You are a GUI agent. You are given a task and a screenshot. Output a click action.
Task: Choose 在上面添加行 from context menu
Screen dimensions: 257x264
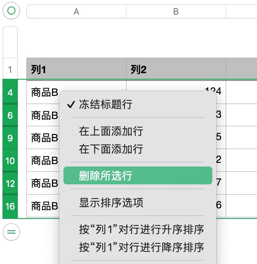111,131
